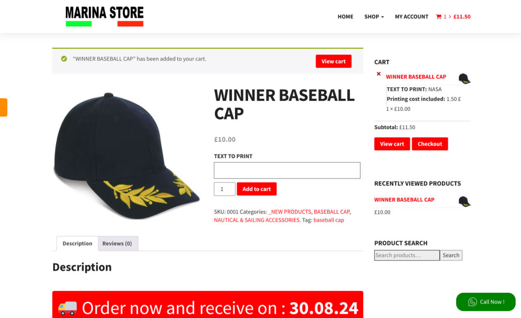
Task: Open recently viewed cap thumbnail
Action: tap(464, 201)
